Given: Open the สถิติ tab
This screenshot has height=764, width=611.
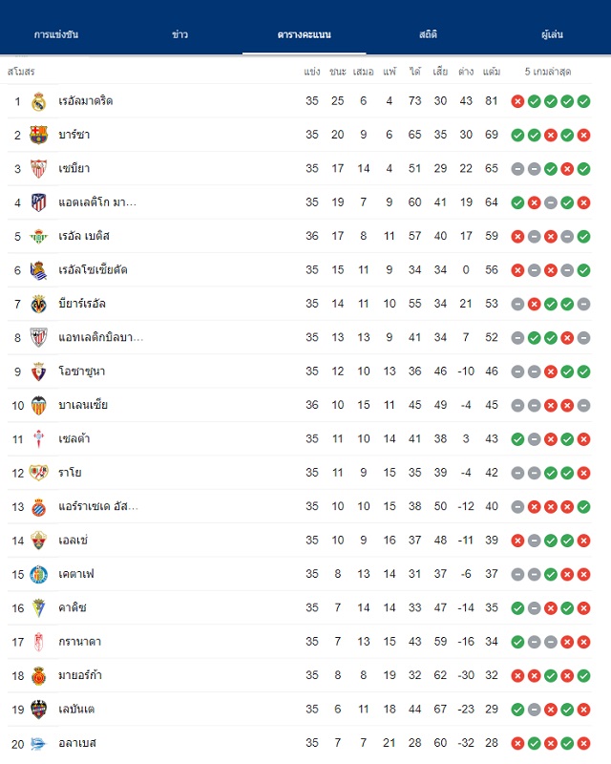Looking at the screenshot, I should tap(428, 34).
